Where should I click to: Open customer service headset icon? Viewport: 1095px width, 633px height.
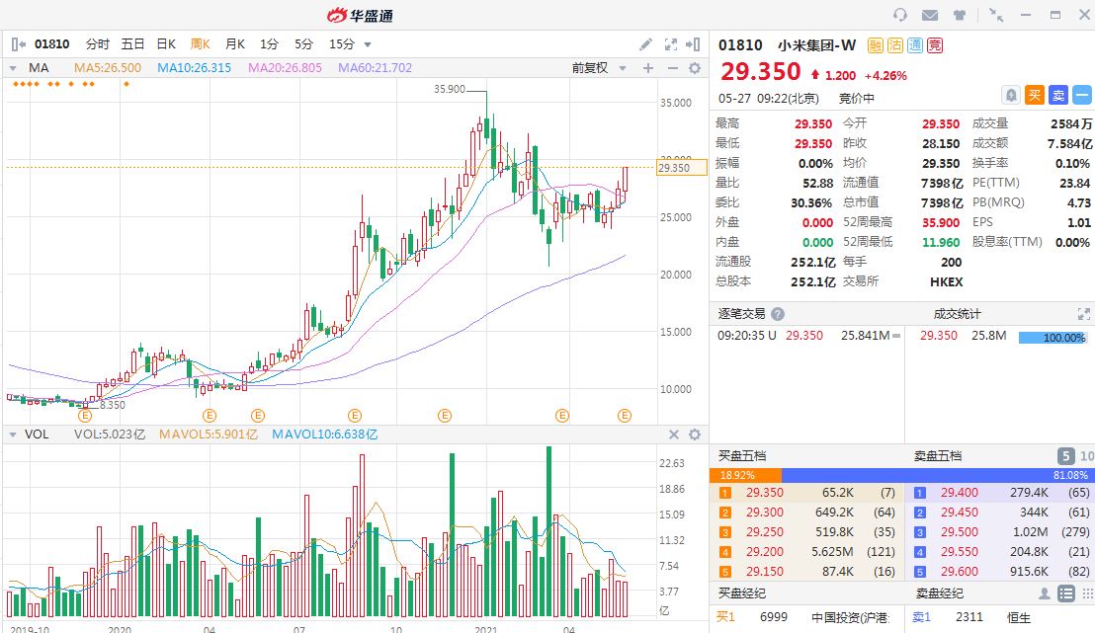click(899, 15)
